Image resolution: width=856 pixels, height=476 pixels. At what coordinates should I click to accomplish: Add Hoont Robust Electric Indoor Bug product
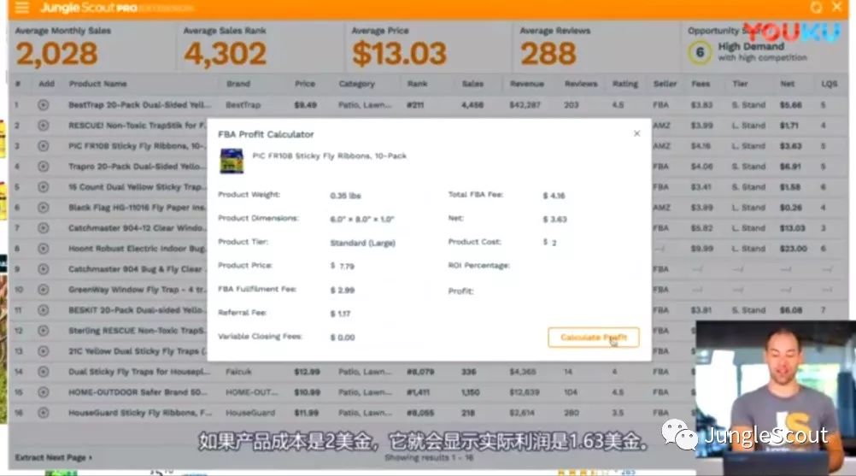[43, 249]
